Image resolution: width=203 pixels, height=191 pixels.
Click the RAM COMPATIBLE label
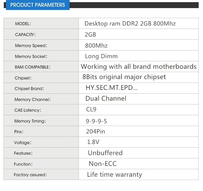[x=32, y=67]
